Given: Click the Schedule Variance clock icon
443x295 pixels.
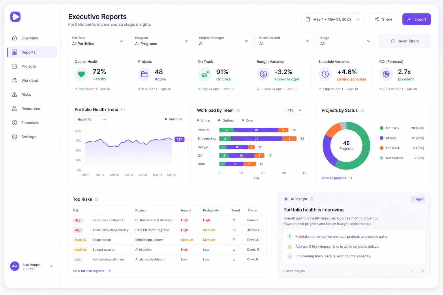Looking at the screenshot, I should click(325, 74).
